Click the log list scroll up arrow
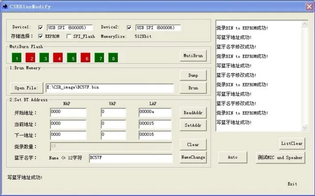 [x=305, y=24]
